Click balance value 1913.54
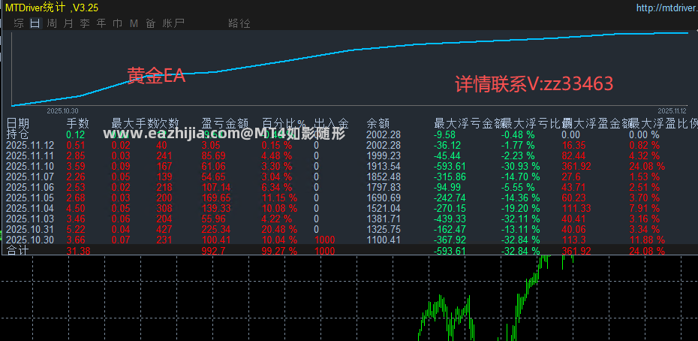This screenshot has width=698, height=341. [x=384, y=166]
